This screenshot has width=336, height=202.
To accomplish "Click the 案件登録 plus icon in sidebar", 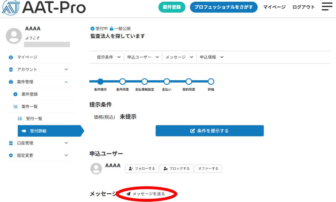I will (15, 94).
